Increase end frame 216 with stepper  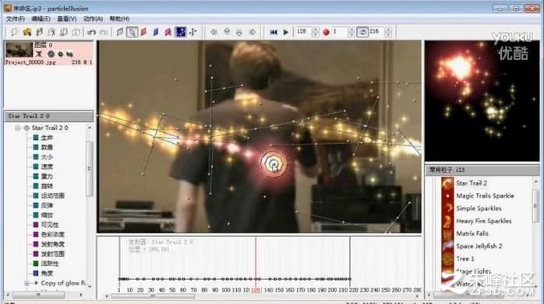[389, 30]
